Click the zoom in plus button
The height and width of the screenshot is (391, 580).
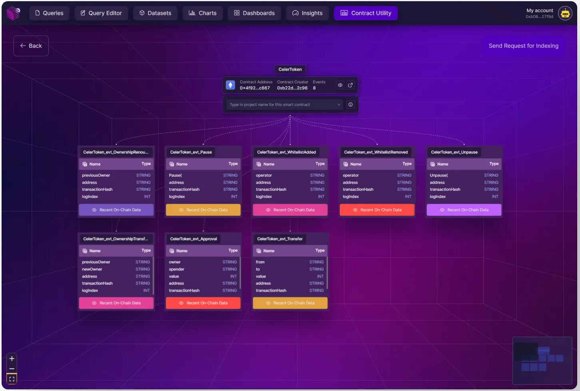12,359
